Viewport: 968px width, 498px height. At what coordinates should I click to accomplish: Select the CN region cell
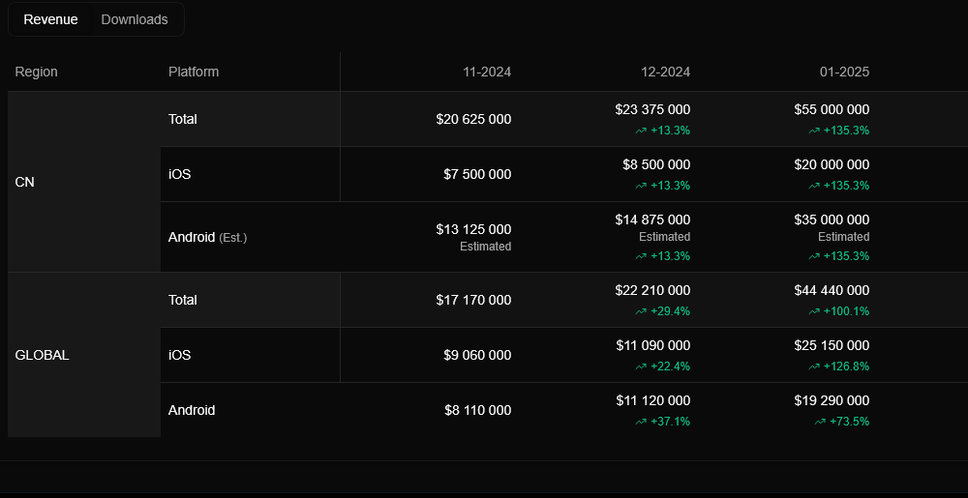(x=84, y=182)
